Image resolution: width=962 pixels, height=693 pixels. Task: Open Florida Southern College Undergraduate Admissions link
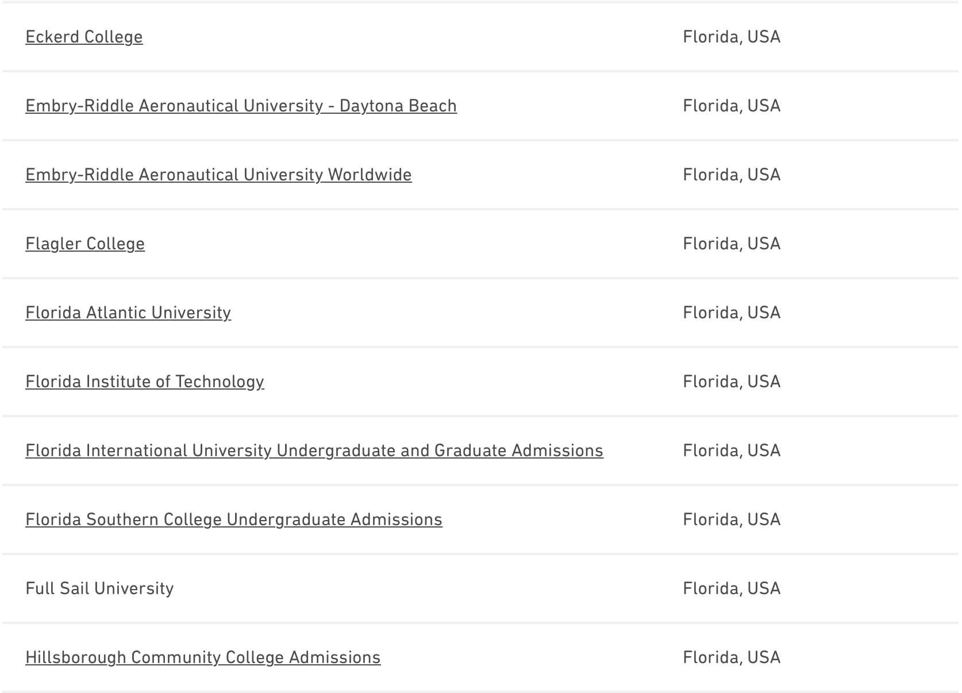click(x=234, y=519)
